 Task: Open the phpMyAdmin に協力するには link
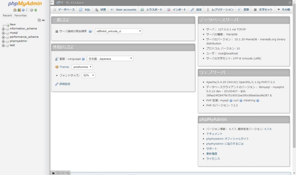(225, 144)
